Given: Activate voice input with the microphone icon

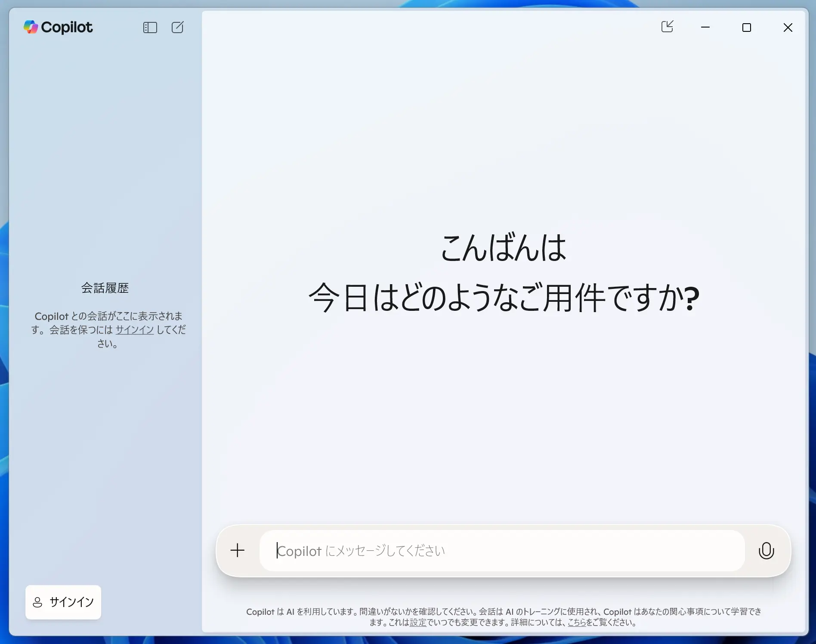Looking at the screenshot, I should click(766, 551).
